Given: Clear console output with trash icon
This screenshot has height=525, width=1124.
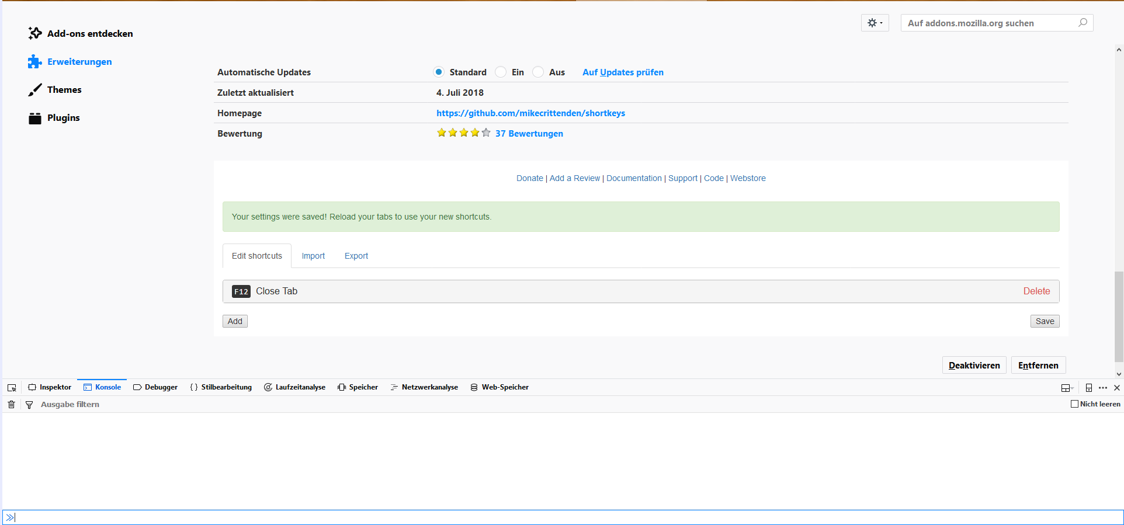Looking at the screenshot, I should coord(11,404).
